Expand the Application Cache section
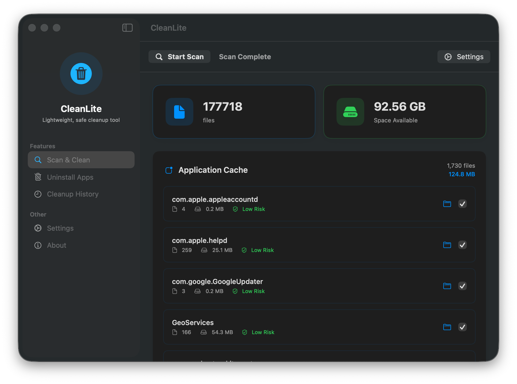The image size is (517, 384). tap(213, 170)
